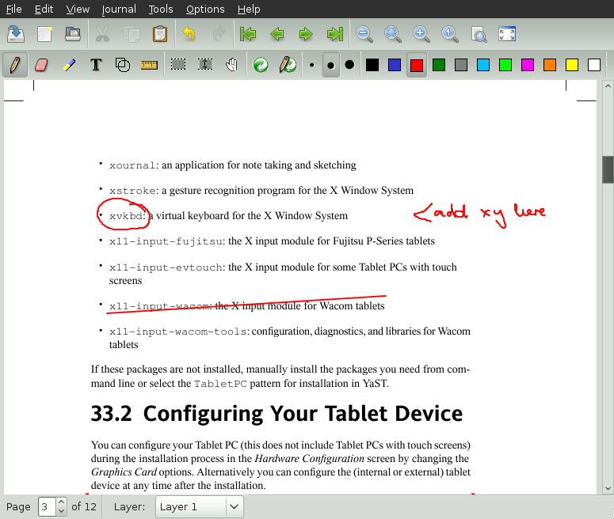Click the Redo arrow icon

tap(219, 34)
